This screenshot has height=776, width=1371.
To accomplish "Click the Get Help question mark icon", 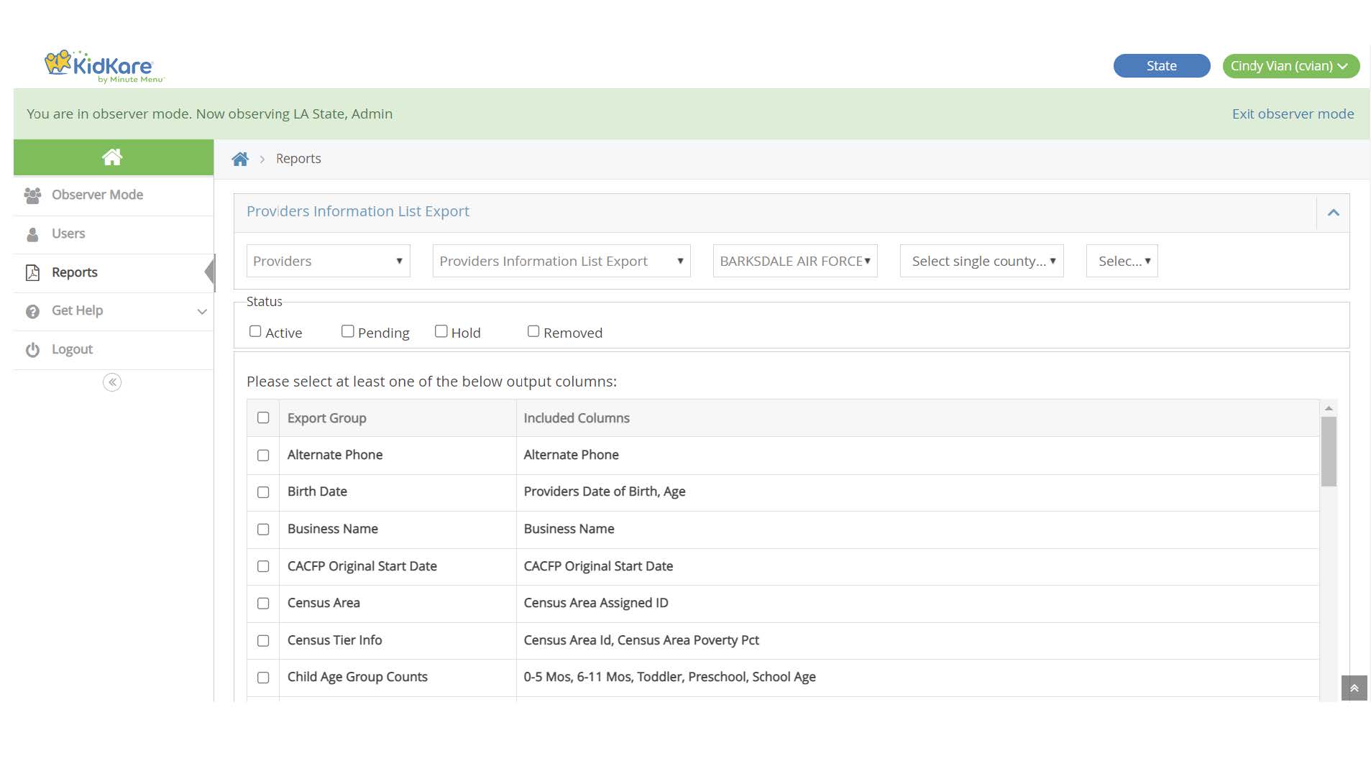I will point(32,311).
